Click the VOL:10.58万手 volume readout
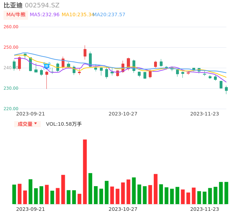Viewport: 243px width, 214px height. coord(64,124)
